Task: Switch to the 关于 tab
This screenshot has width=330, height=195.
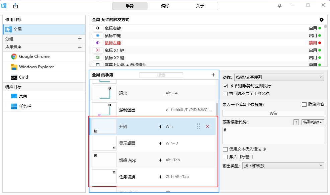Action: coord(200,6)
